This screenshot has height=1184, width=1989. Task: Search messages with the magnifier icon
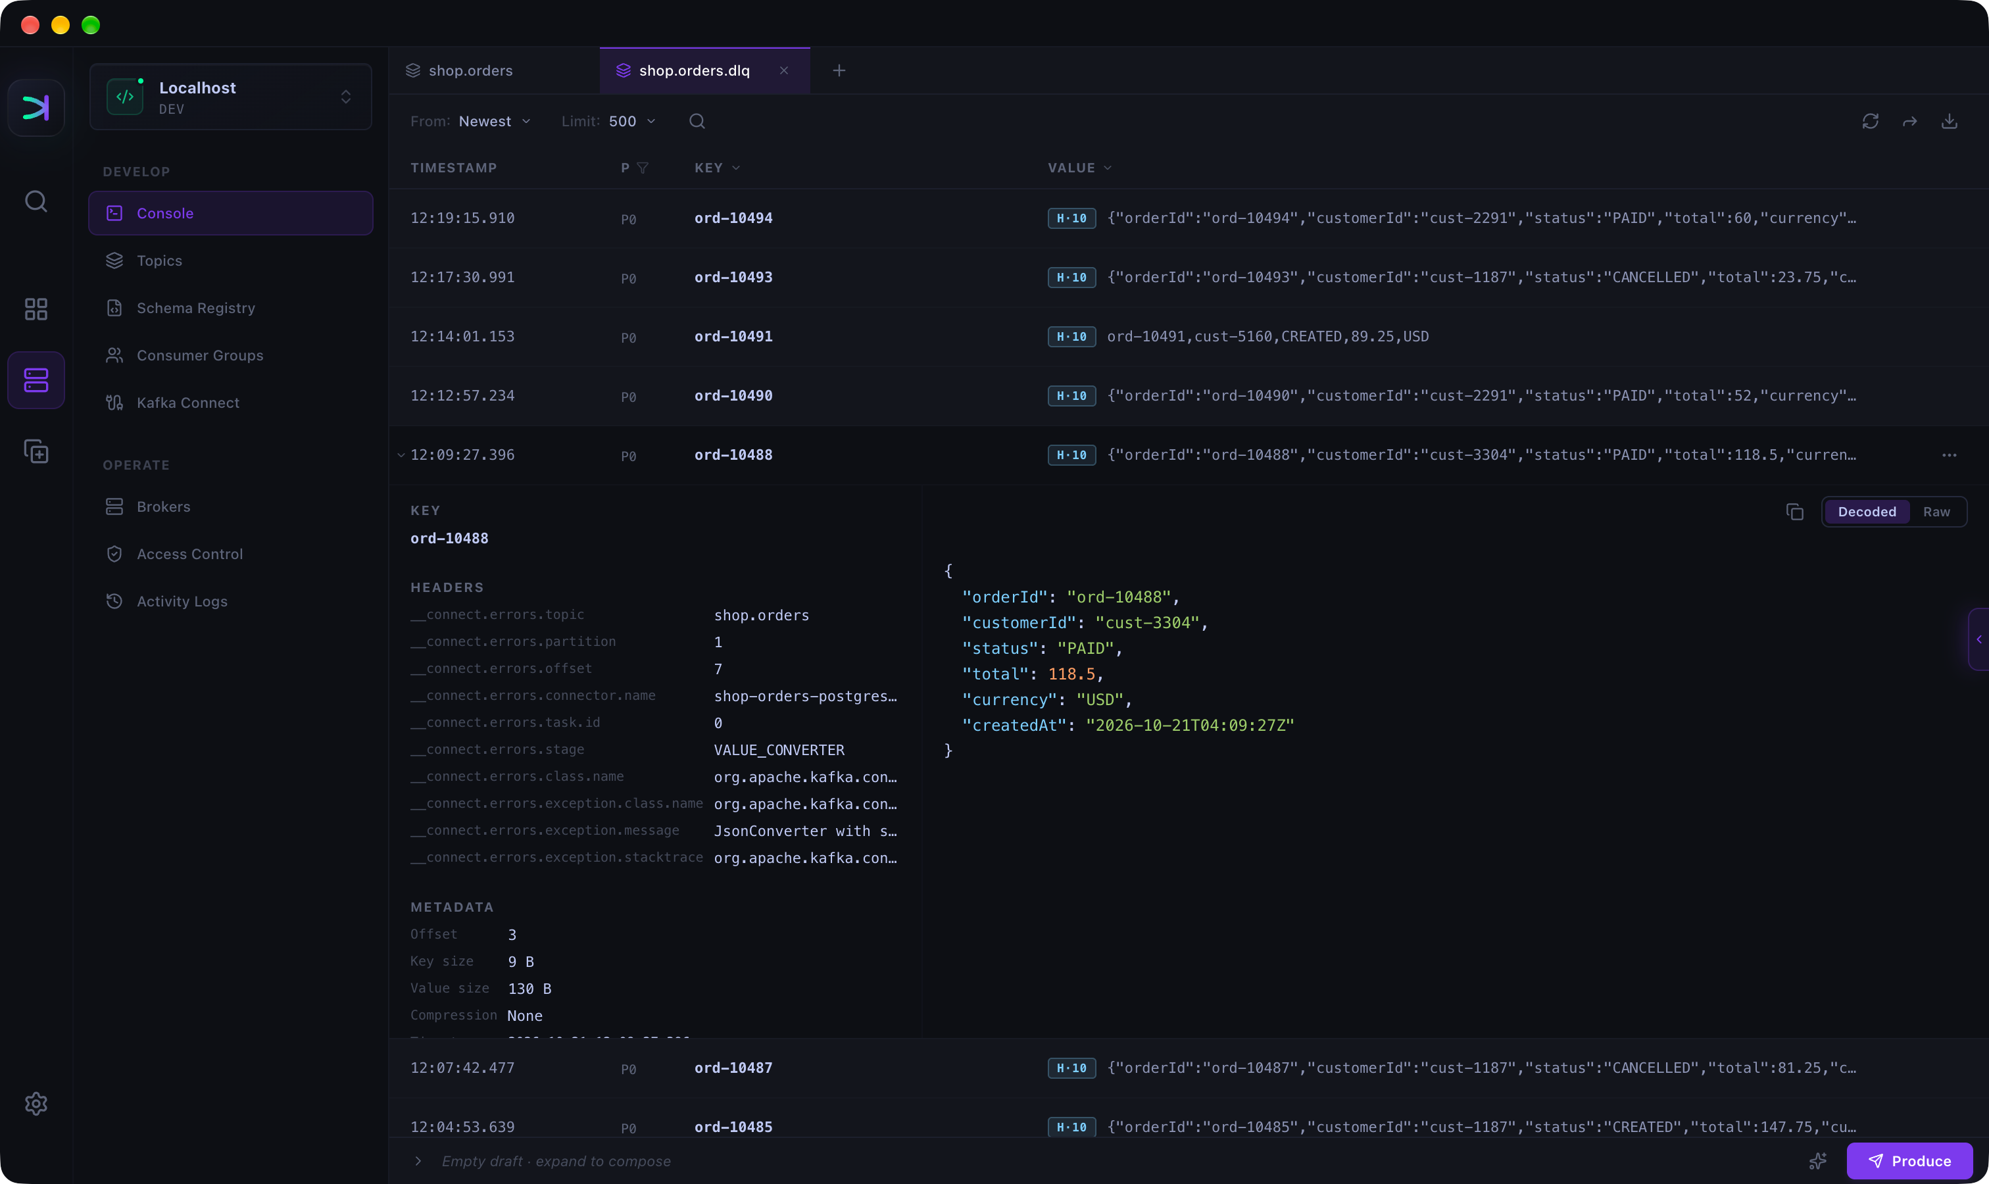697,121
